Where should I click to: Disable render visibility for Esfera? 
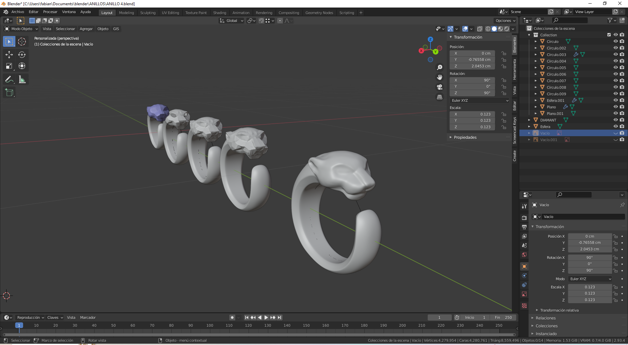[622, 126]
